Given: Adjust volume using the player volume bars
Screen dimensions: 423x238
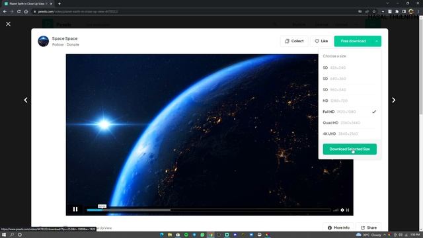Looking at the screenshot, I should [336, 210].
